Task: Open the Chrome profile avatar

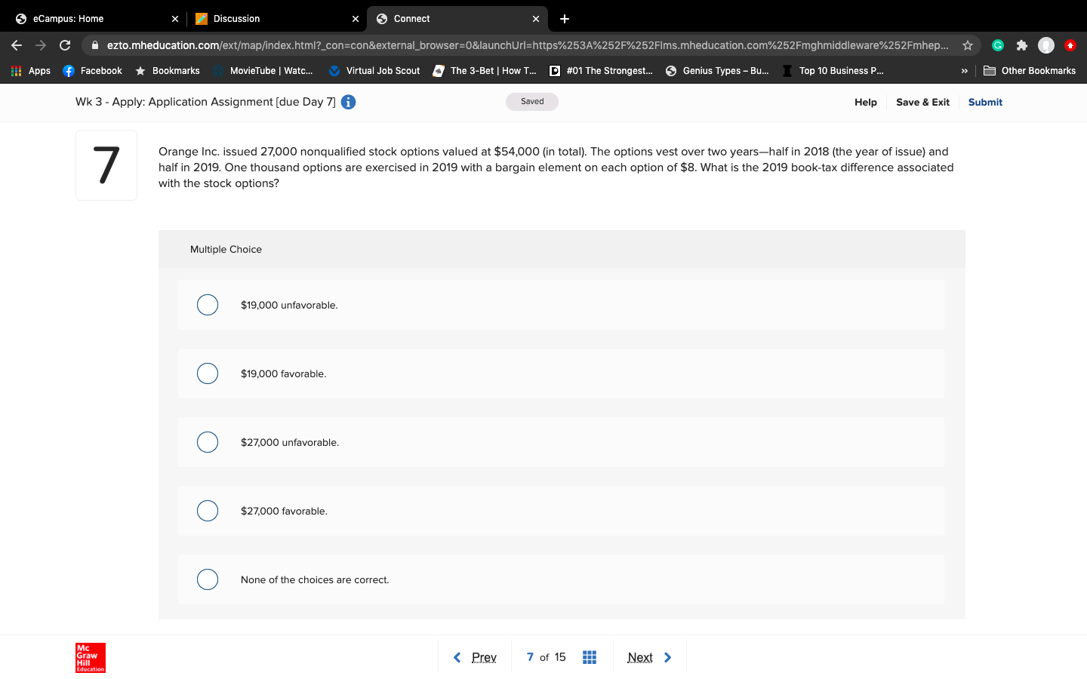Action: tap(1046, 45)
